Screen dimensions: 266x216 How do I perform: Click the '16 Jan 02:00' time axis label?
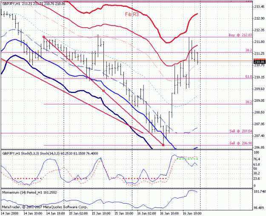[146, 213]
